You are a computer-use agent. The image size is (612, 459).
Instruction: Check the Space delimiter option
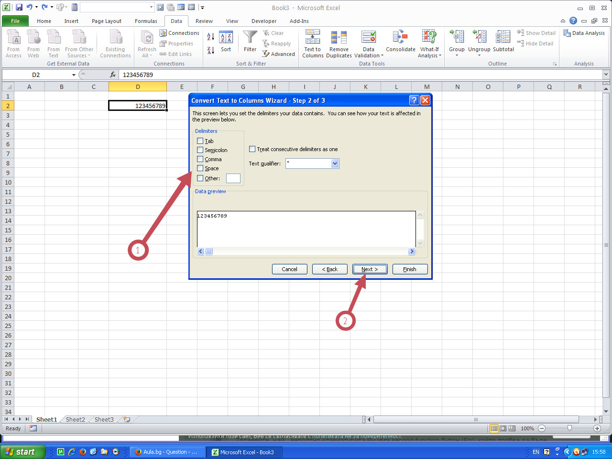click(x=200, y=168)
